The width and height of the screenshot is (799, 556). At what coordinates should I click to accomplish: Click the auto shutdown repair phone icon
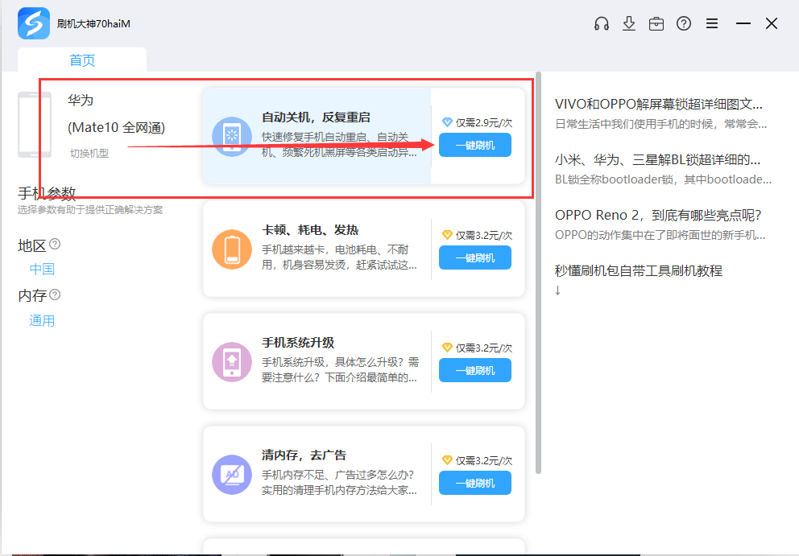[x=232, y=137]
